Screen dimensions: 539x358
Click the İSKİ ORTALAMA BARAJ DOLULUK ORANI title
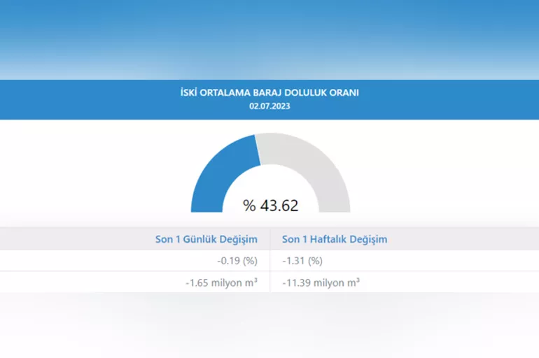click(x=269, y=92)
